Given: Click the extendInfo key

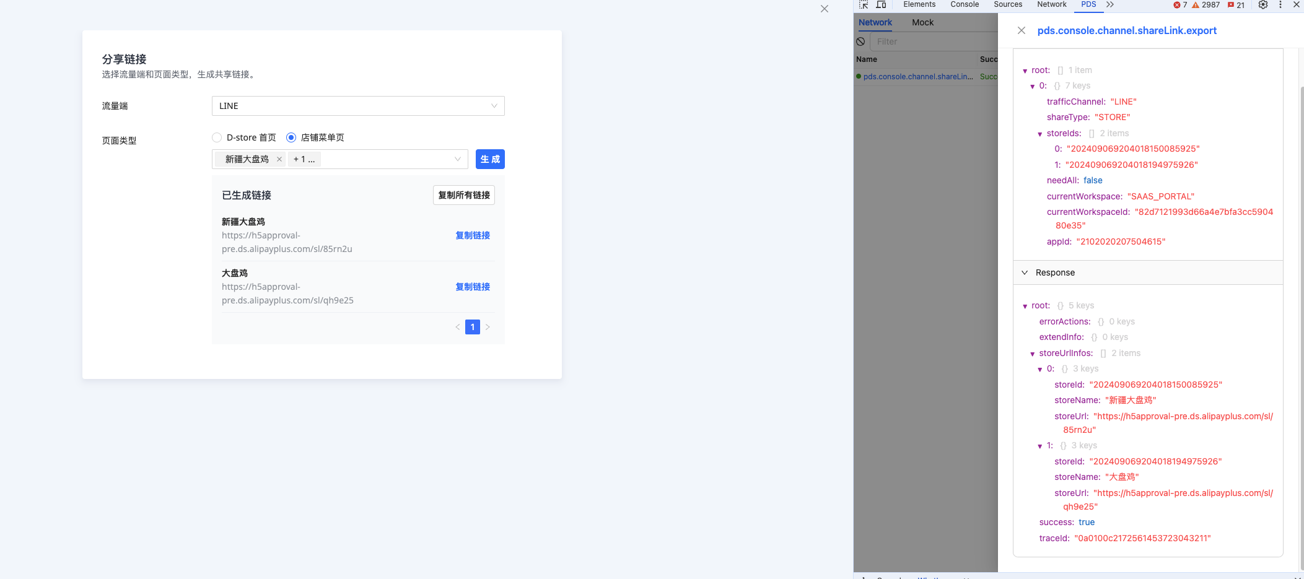Looking at the screenshot, I should point(1062,337).
